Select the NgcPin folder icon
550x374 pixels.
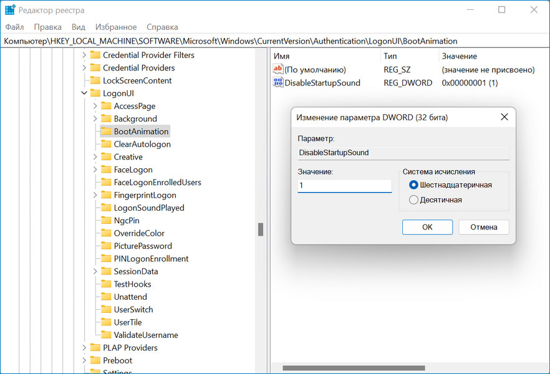pyautogui.click(x=106, y=221)
